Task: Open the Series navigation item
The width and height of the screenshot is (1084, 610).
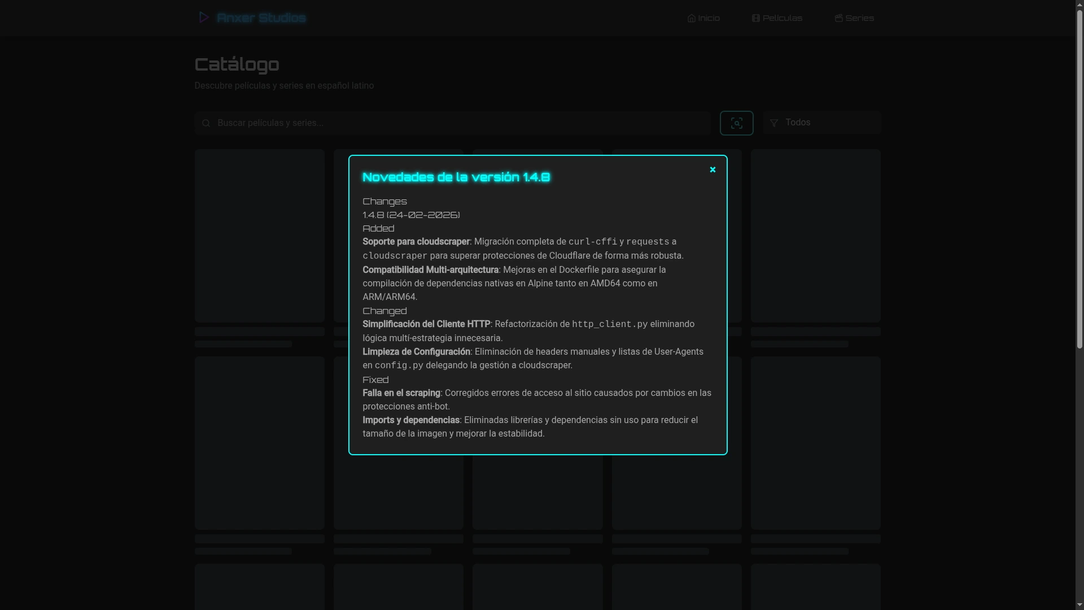Action: [854, 18]
